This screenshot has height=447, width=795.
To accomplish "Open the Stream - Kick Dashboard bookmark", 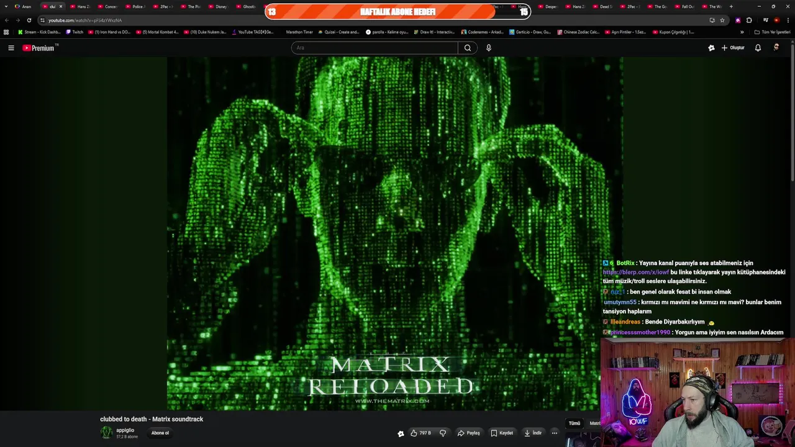I will click(39, 32).
